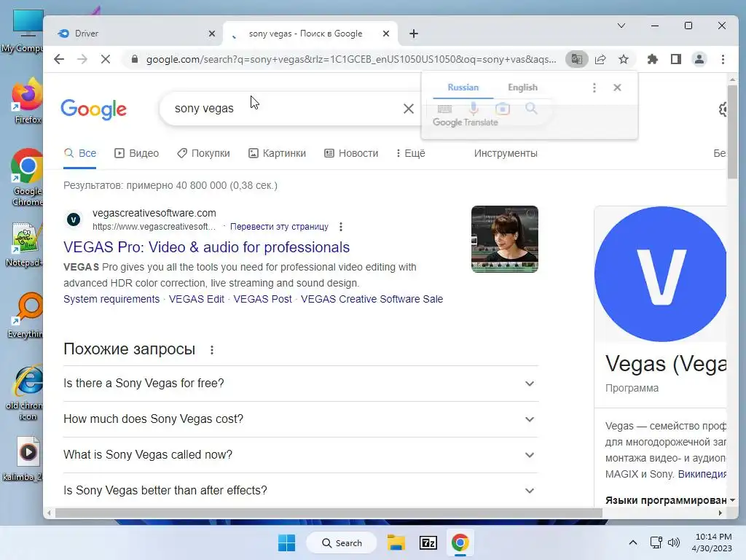
Task: Switch to Новости results
Action: click(351, 153)
